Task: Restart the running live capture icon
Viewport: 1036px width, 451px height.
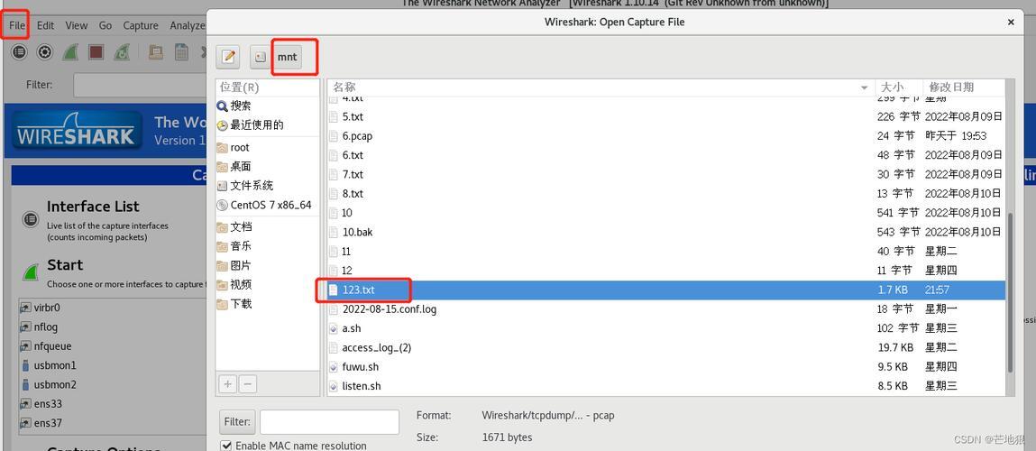Action: (x=122, y=51)
